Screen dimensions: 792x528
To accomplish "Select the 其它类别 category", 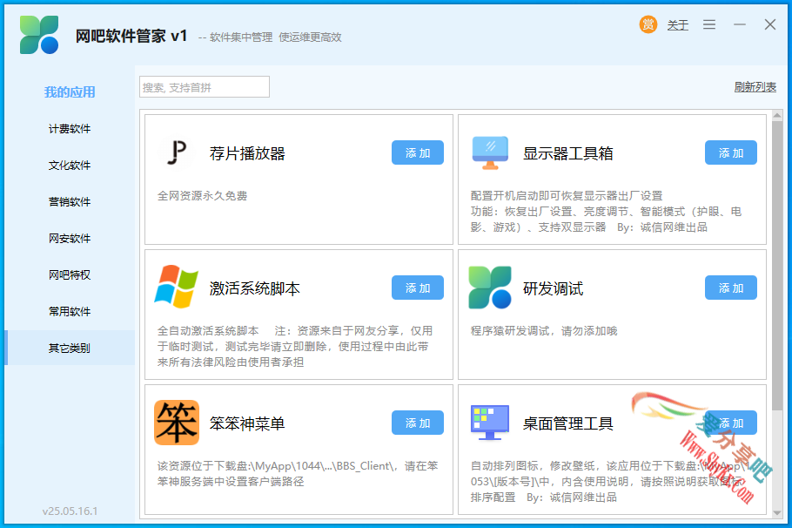I will [x=70, y=348].
